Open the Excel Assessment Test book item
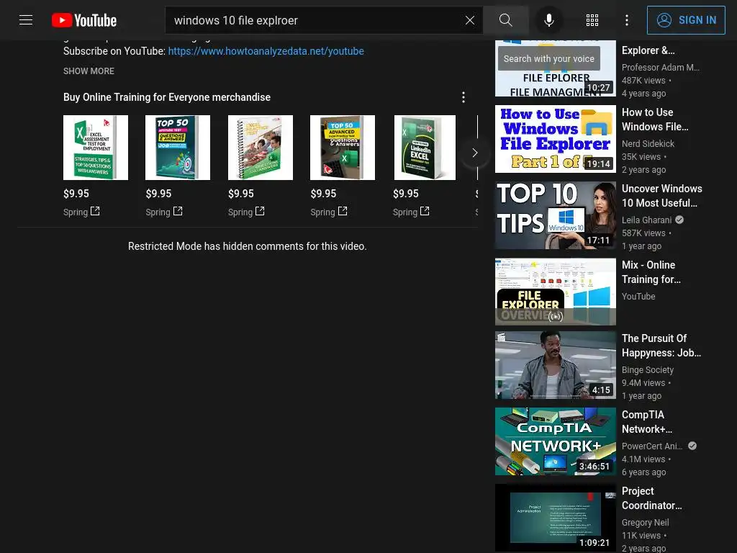Viewport: 737px width, 553px height. coord(96,148)
